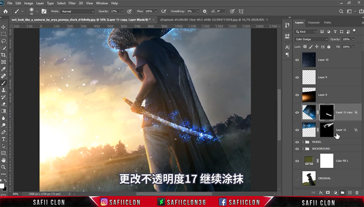Select the Eyedropper tool

[x=3, y=69]
